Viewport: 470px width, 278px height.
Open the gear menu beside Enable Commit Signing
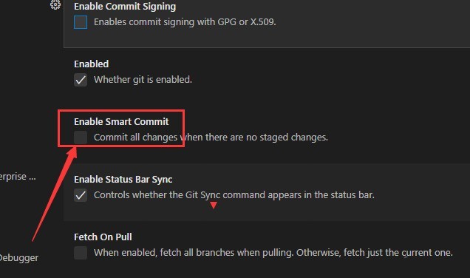tap(55, 4)
